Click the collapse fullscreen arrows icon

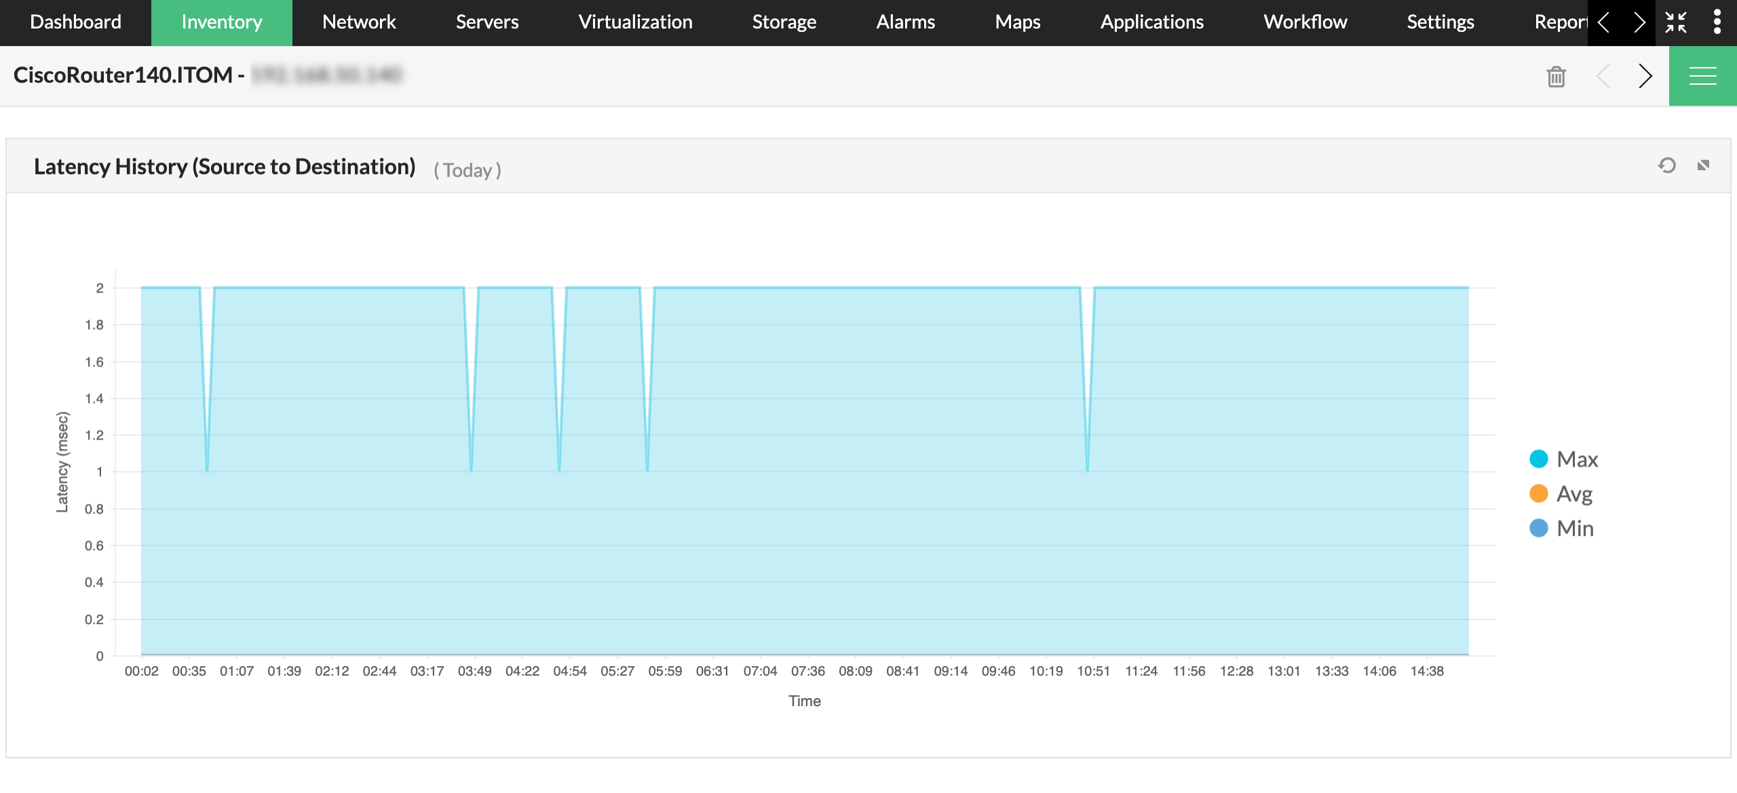pos(1676,22)
